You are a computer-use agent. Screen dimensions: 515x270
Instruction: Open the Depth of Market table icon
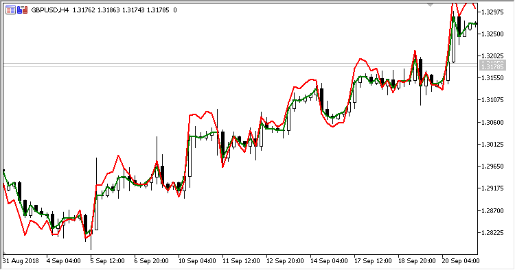(x=10, y=10)
